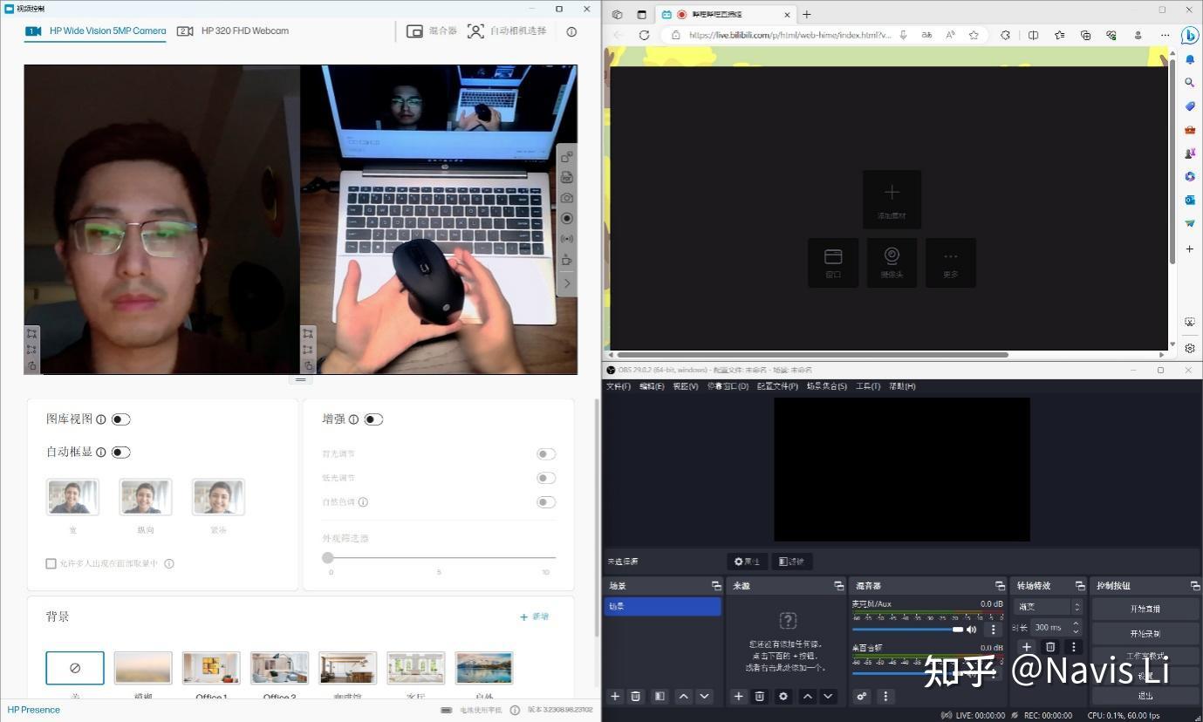Click the favorite star icon in Edge address bar

tap(973, 35)
